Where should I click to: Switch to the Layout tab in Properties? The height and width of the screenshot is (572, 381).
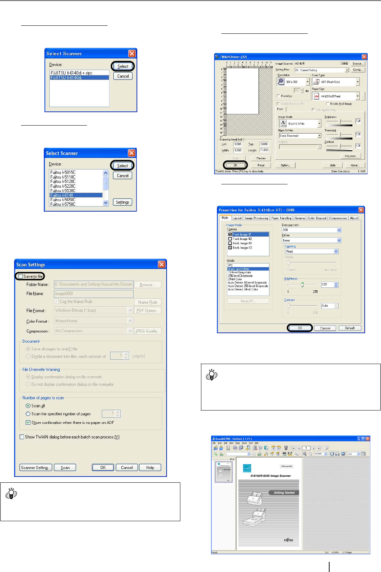click(x=237, y=218)
